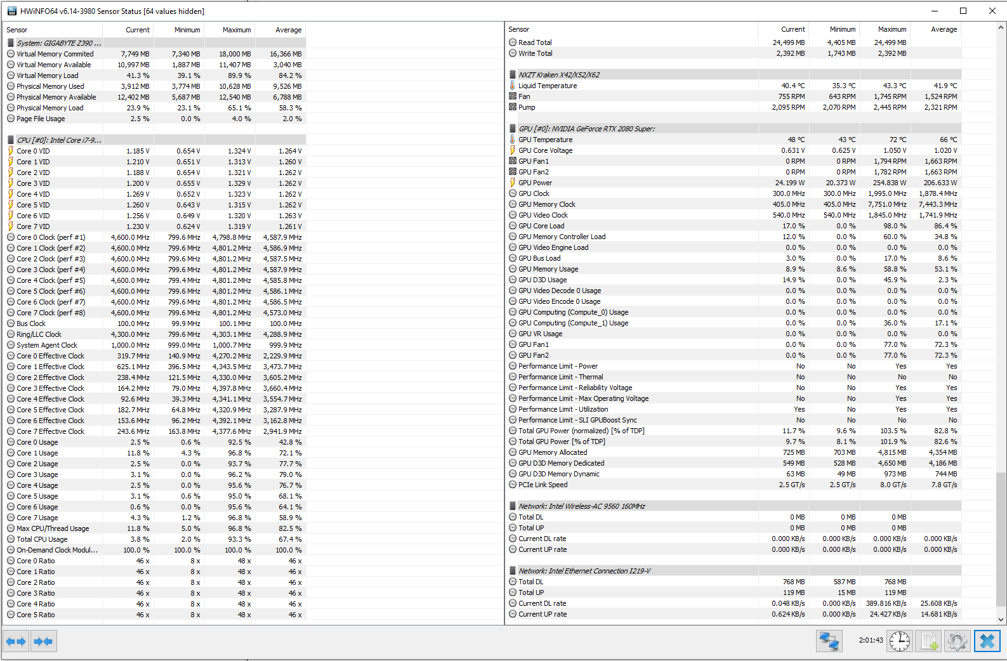Select the GPU [#0]: NVIDIA GeForce RTX 2080 Super header

pos(734,129)
